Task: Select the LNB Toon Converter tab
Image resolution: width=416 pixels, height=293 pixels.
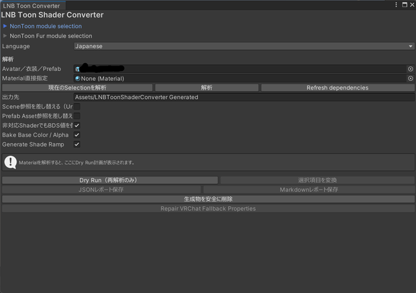Action: click(x=32, y=5)
